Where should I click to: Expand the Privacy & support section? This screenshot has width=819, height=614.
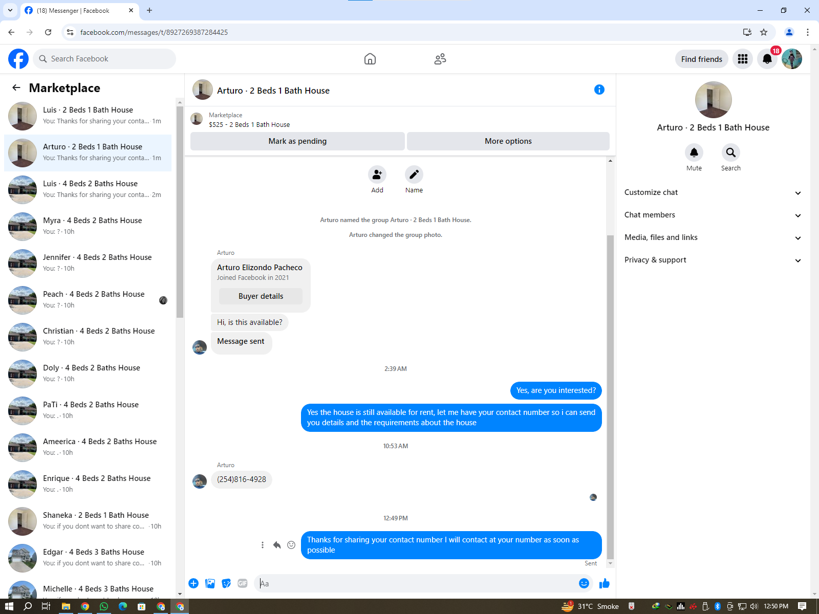point(713,260)
